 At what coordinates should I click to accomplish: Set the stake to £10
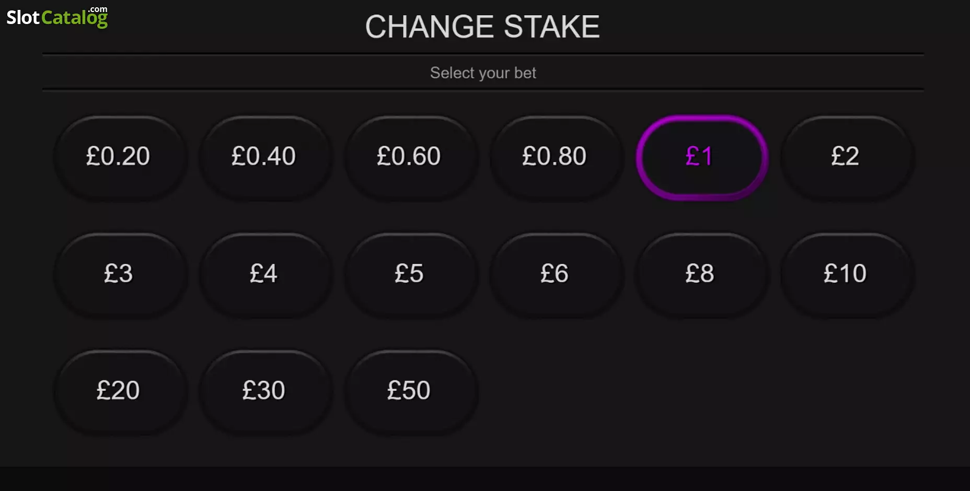point(846,274)
